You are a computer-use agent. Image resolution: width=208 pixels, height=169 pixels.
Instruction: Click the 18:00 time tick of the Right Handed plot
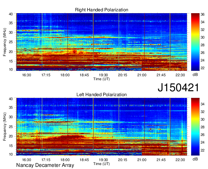[65, 75]
